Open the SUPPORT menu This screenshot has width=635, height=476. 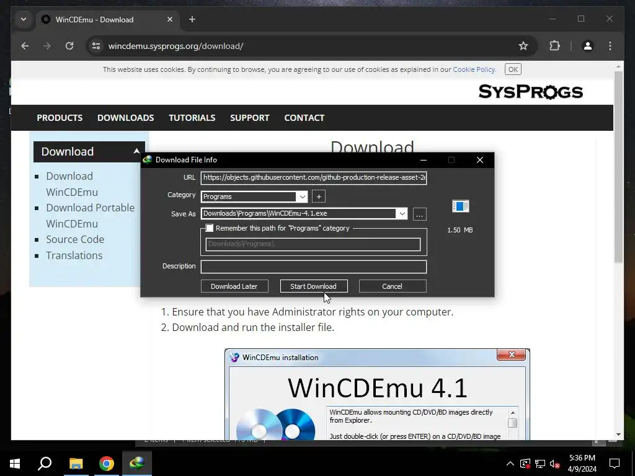[x=249, y=118]
